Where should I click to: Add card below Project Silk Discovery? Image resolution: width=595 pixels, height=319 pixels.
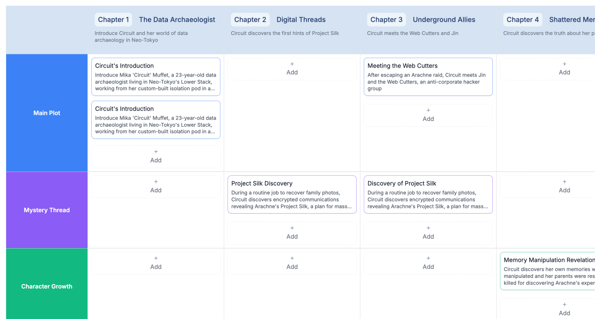tap(292, 233)
